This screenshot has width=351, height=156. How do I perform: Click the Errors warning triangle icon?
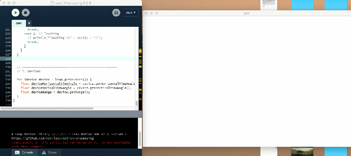click(x=44, y=152)
